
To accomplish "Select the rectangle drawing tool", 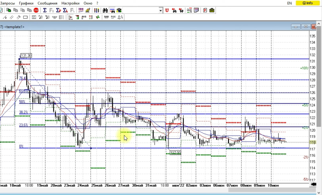I will (25, 17).
